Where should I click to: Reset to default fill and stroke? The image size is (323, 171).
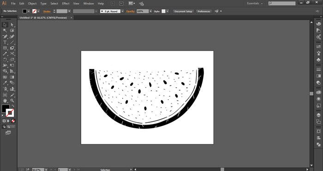click(x=3, y=116)
